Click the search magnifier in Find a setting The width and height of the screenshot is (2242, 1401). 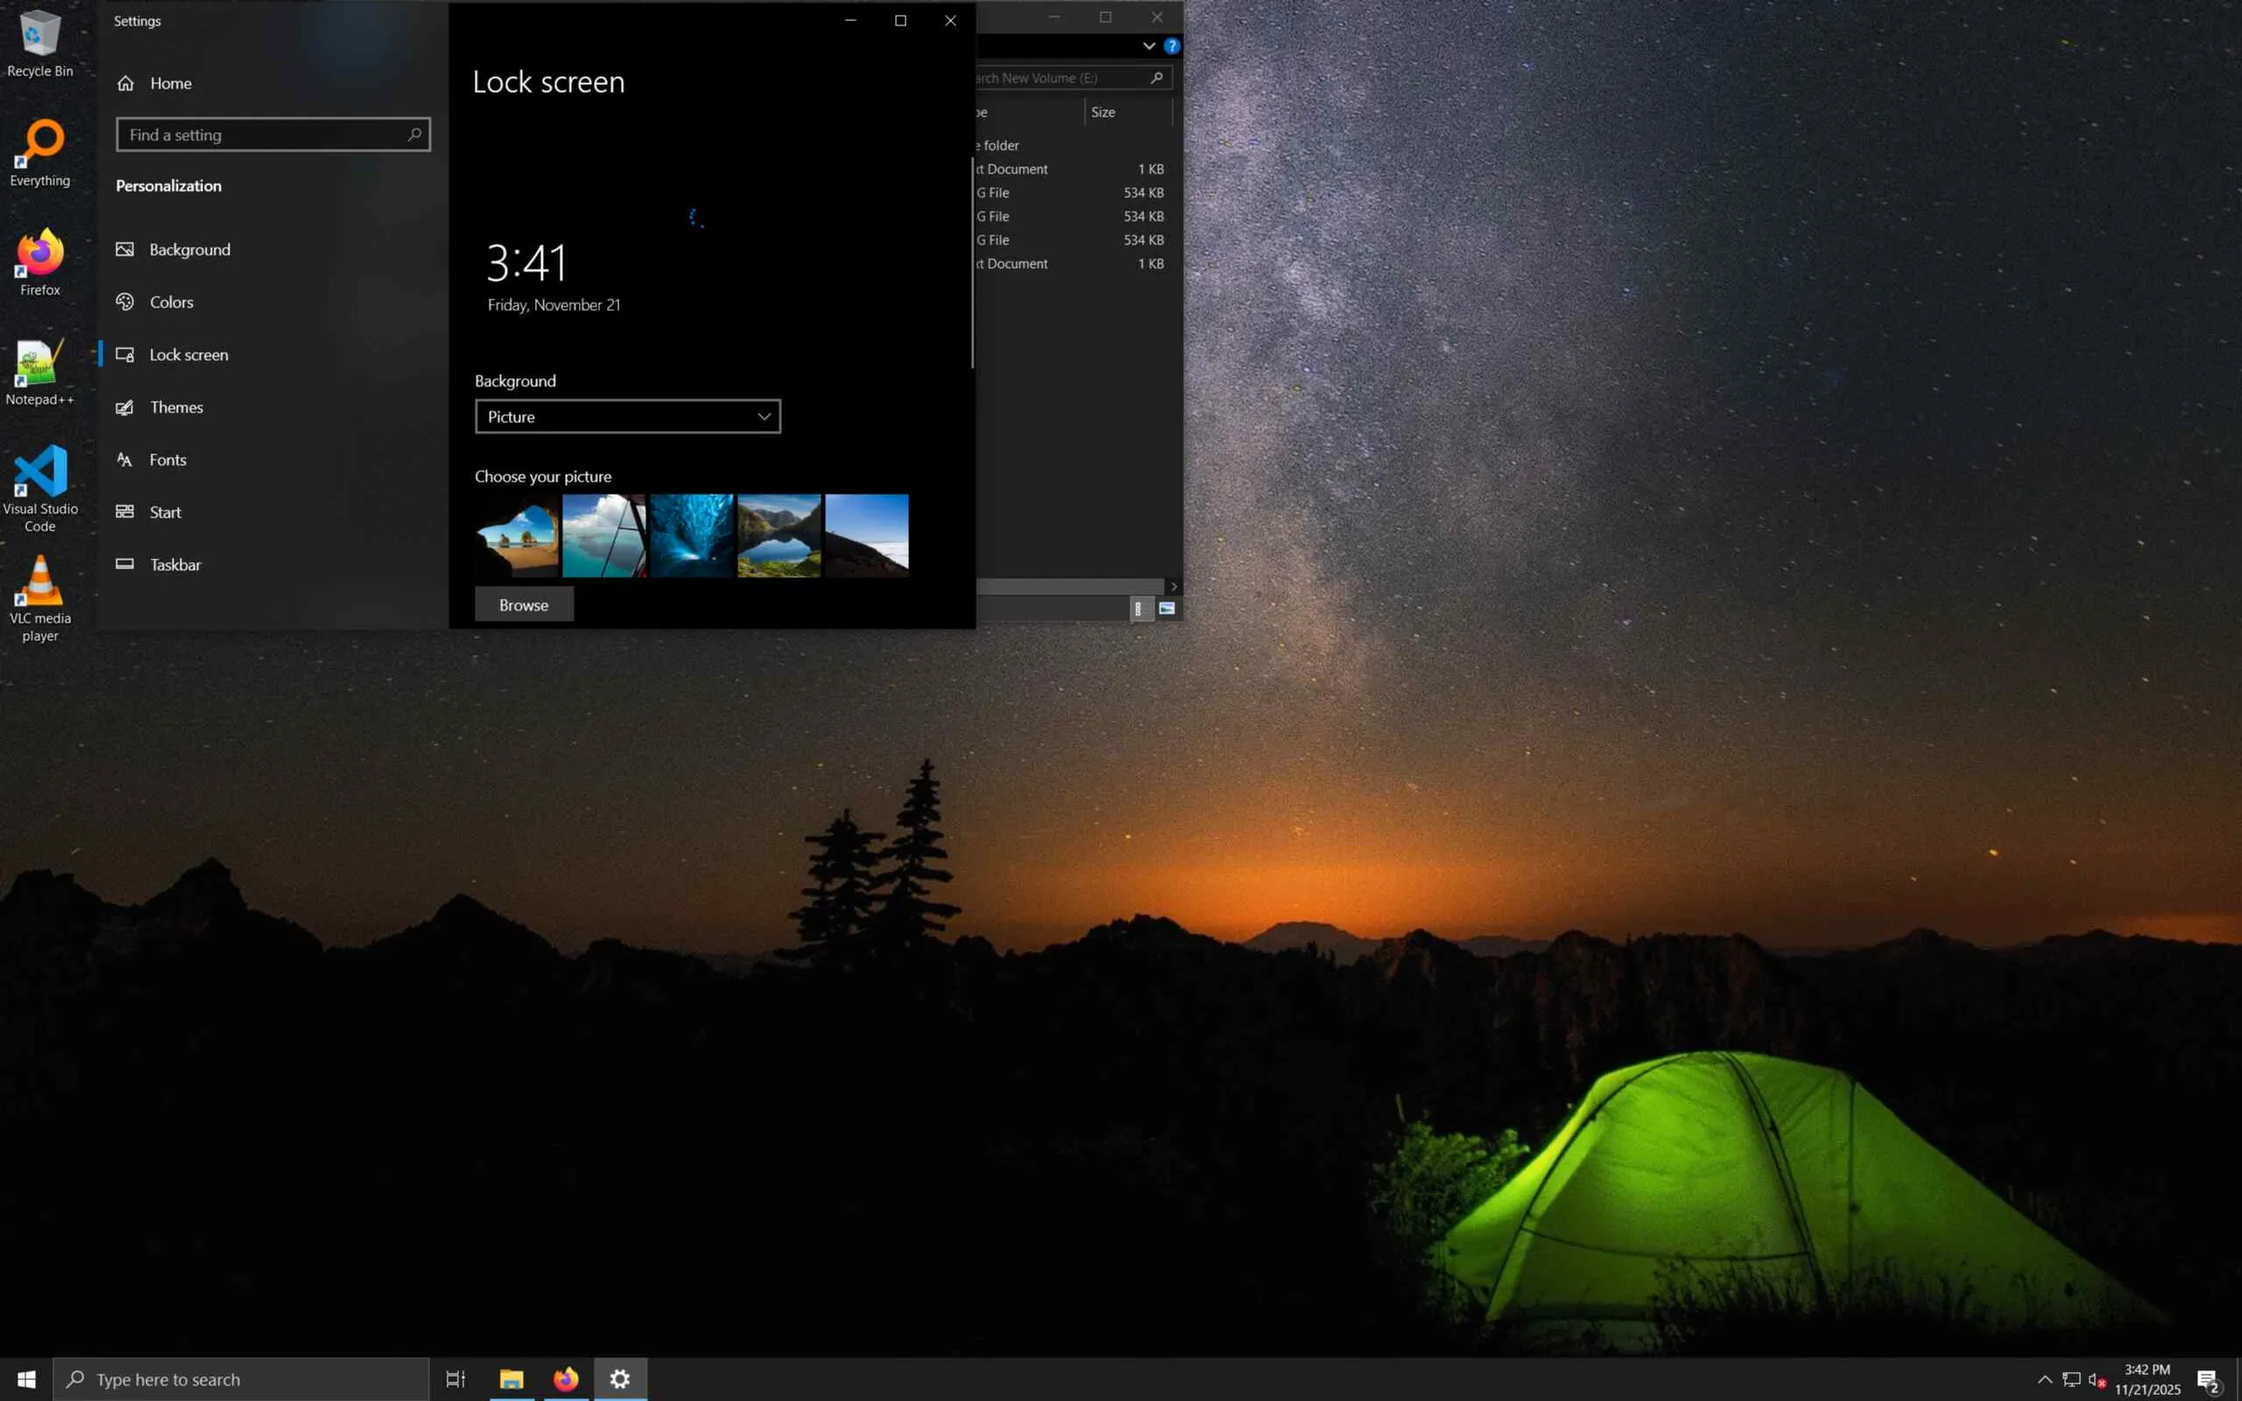click(414, 134)
